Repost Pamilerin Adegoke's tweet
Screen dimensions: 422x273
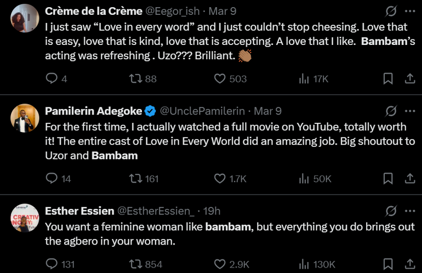pos(134,179)
